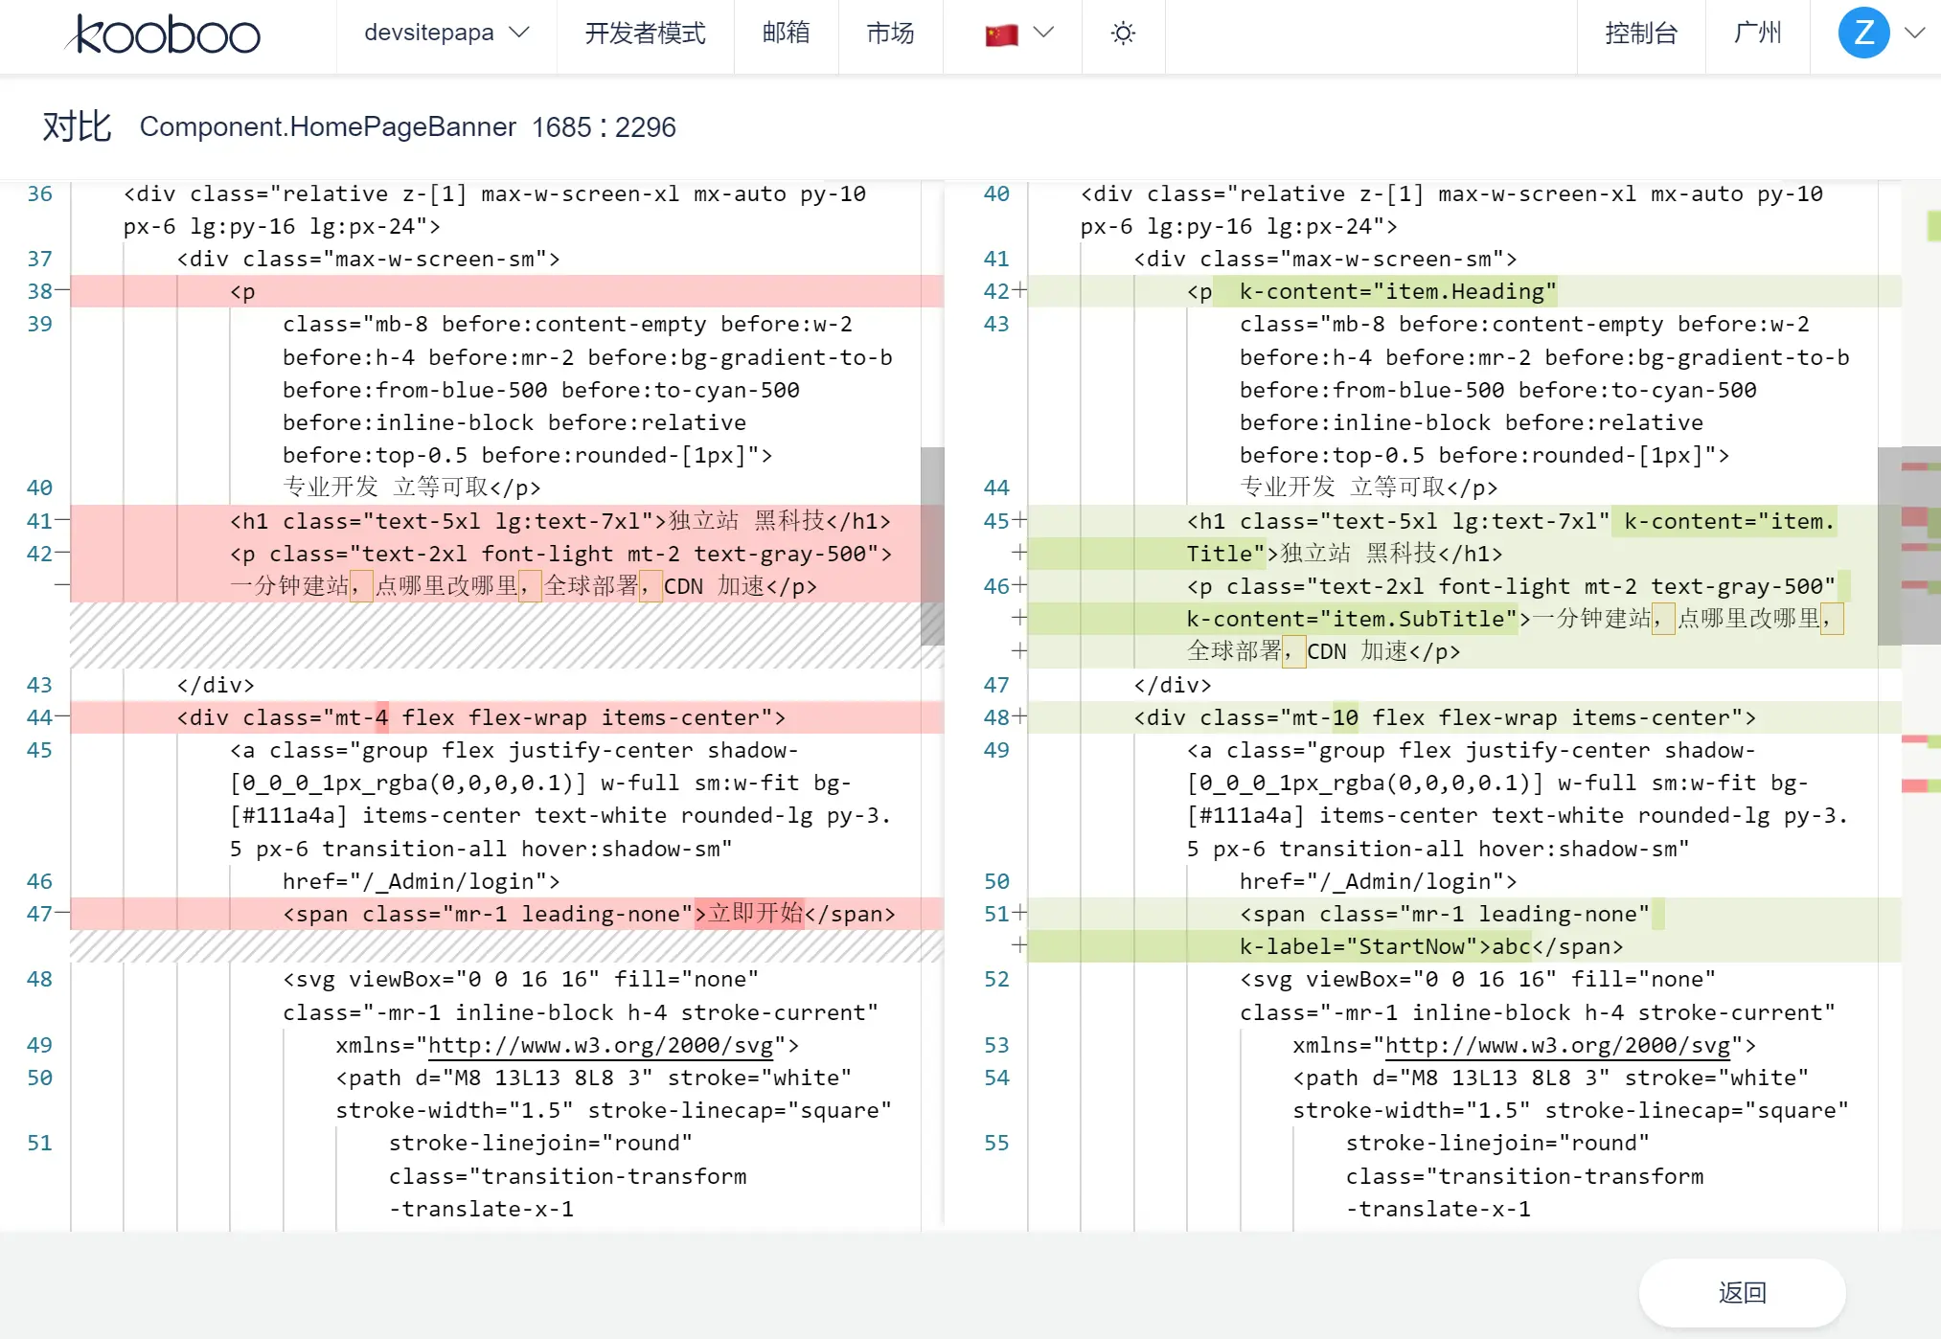Click the minus marker at line 47

(62, 914)
